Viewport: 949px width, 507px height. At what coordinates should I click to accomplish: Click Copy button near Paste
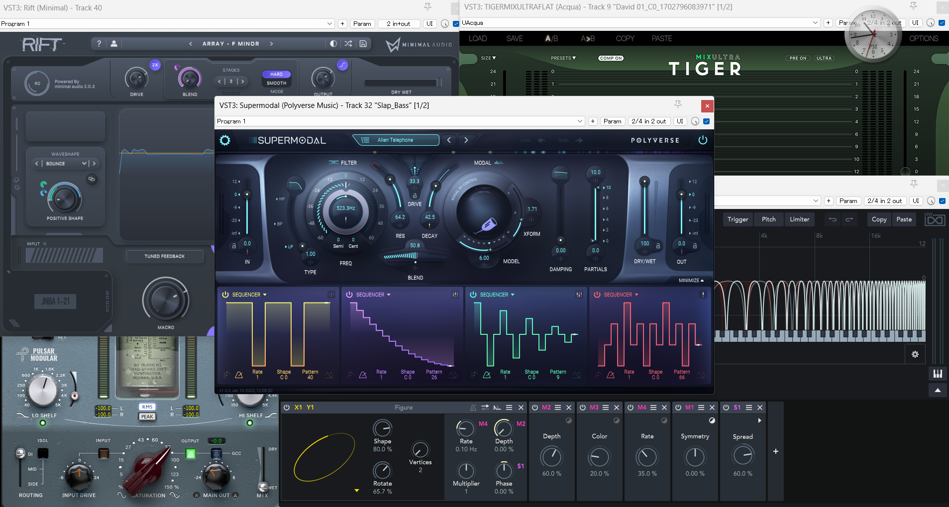[879, 219]
